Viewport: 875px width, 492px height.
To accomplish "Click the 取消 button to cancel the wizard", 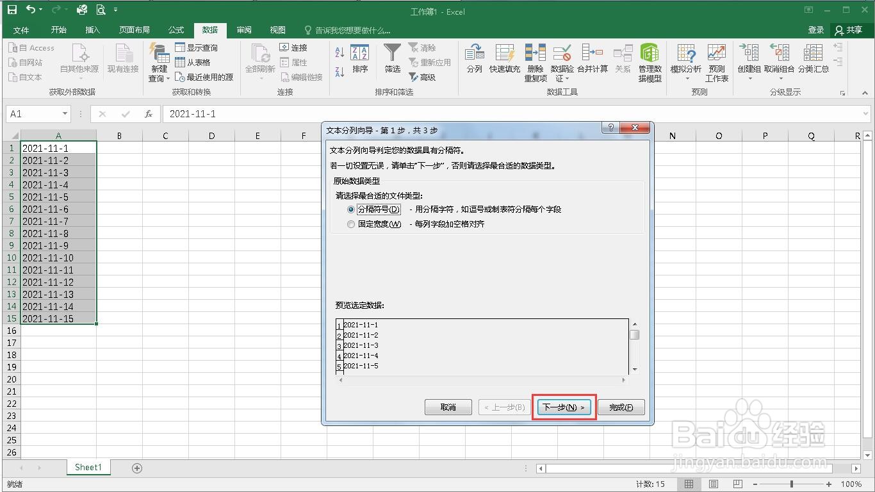I will pos(448,407).
